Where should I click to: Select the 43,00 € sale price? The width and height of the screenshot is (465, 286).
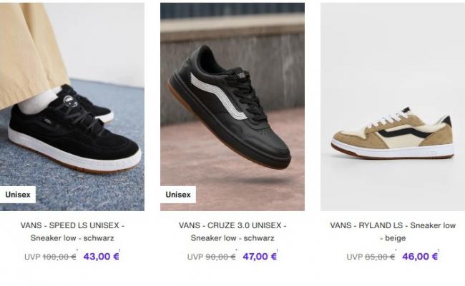pyautogui.click(x=101, y=257)
